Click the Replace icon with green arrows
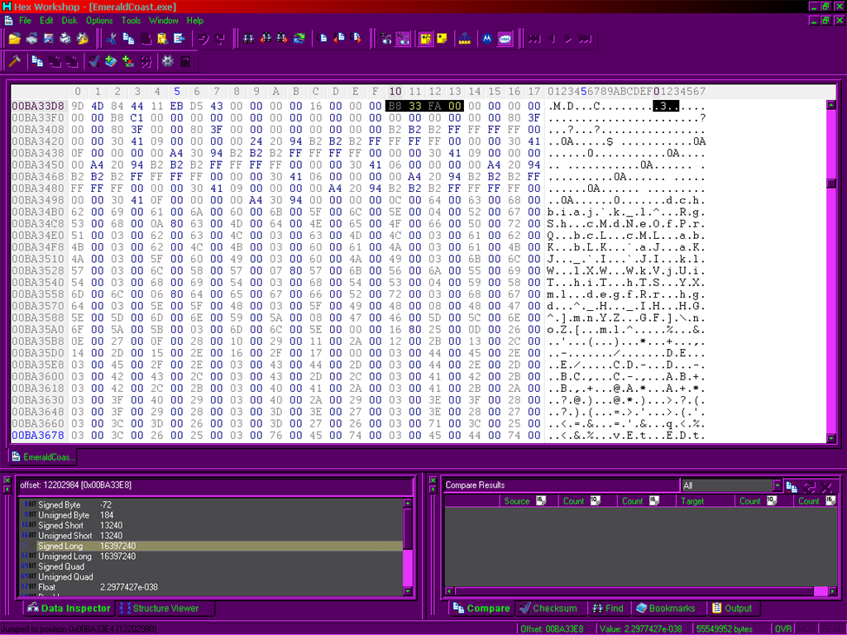Viewport: 847px width, 635px height. (x=299, y=38)
